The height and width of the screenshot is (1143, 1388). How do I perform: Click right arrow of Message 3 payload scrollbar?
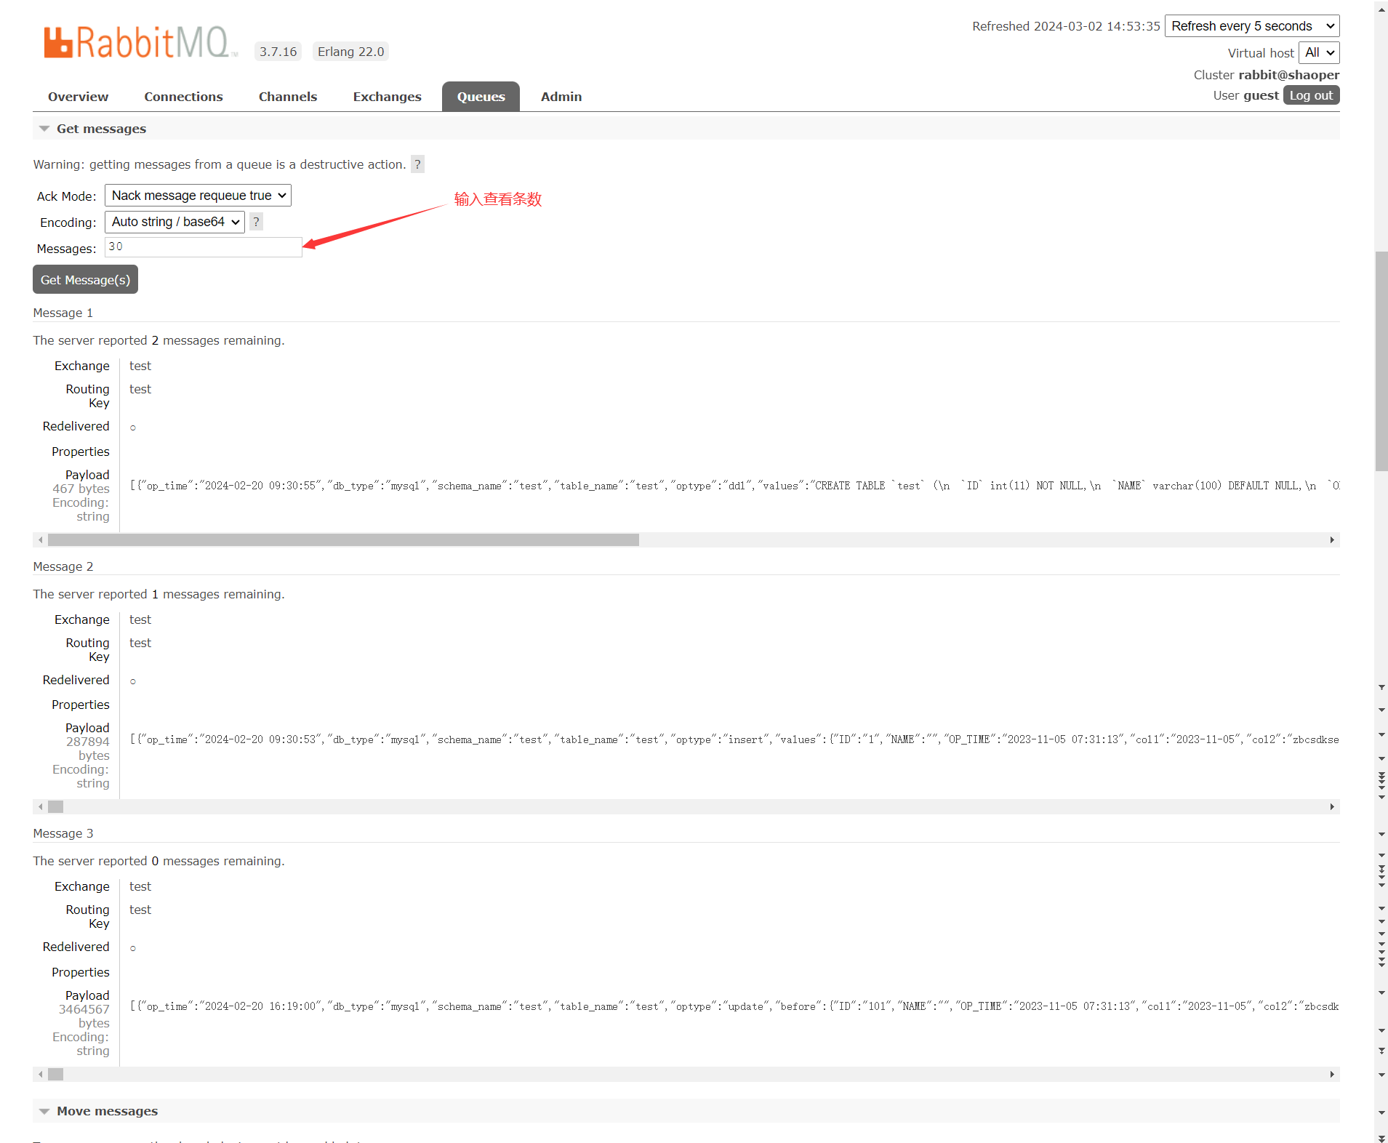click(1331, 1075)
